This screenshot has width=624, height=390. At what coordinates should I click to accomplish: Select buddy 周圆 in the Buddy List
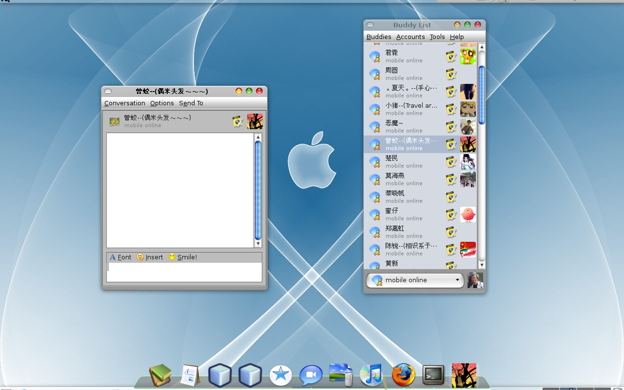[x=420, y=74]
